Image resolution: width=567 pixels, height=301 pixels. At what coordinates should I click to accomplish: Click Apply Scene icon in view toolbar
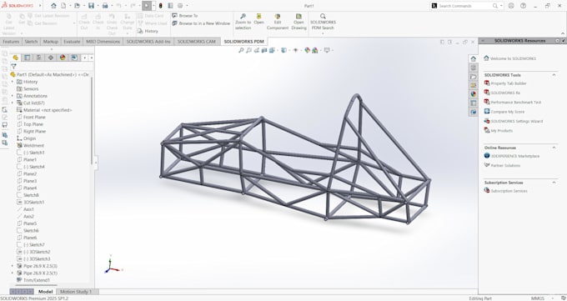coord(314,50)
